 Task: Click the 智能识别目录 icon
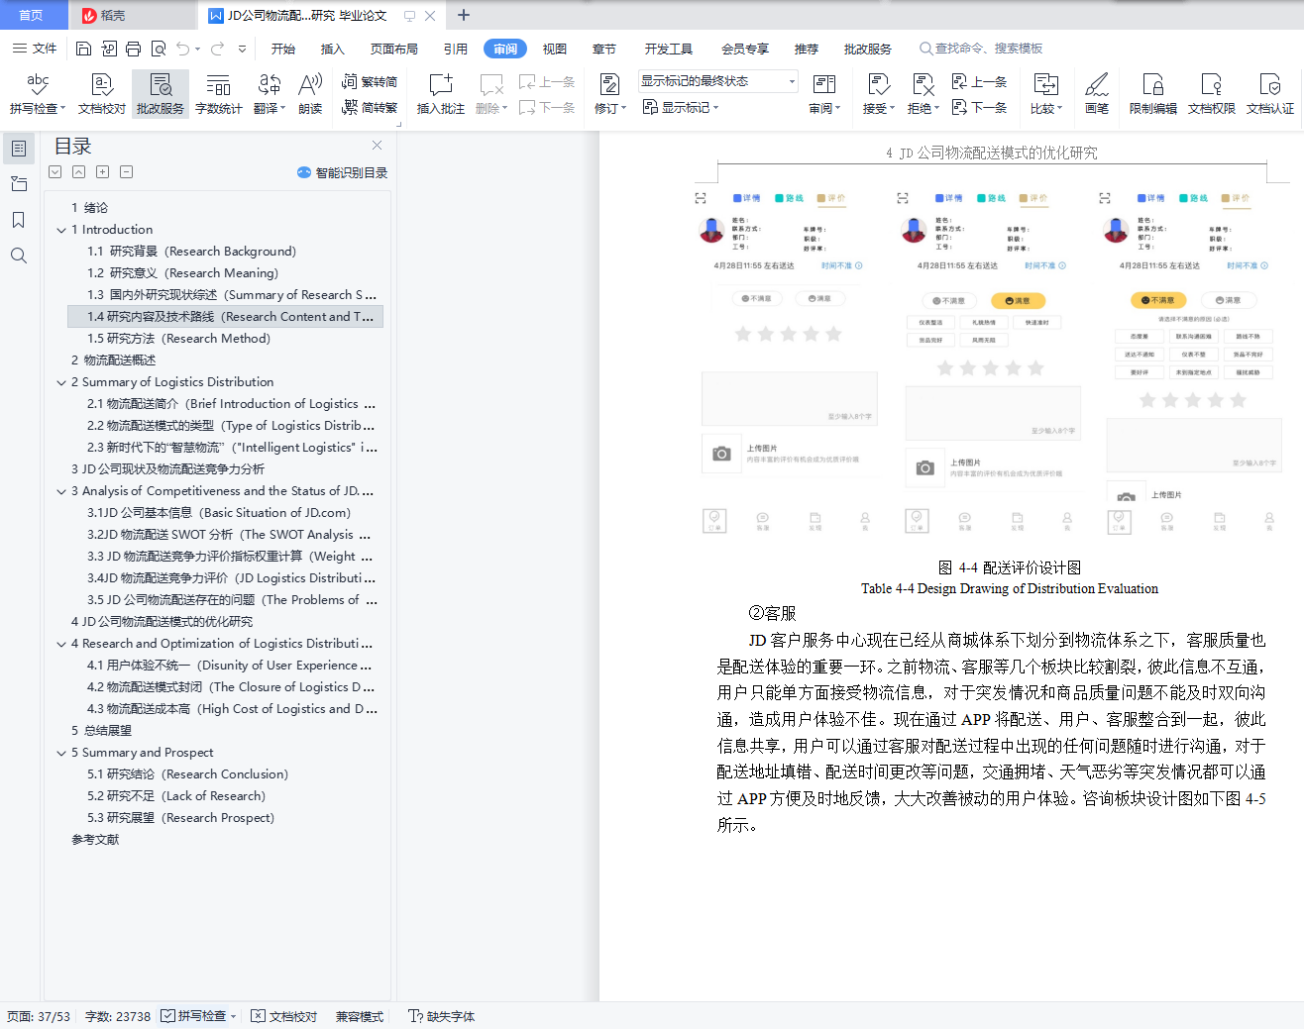304,172
